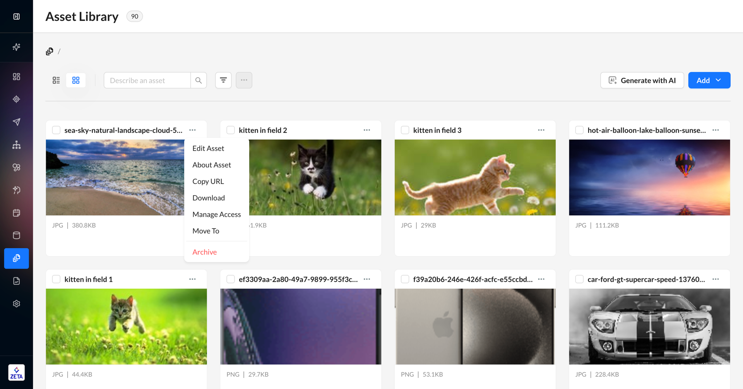Choose Copy URL from context menu

[208, 181]
